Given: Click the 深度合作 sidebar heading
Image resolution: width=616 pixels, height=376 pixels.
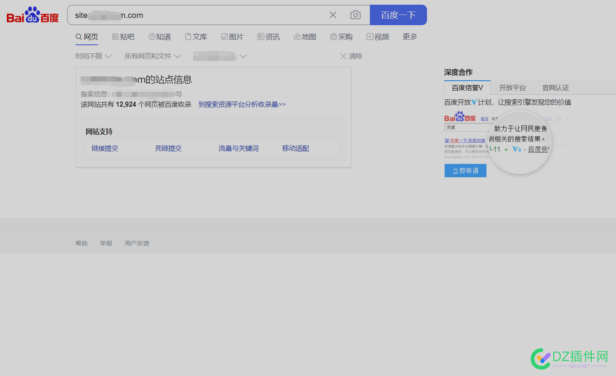Looking at the screenshot, I should coord(458,72).
